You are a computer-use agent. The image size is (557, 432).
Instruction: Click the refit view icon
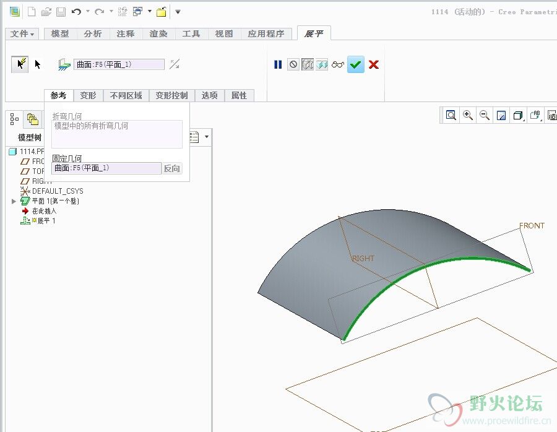pyautogui.click(x=451, y=115)
